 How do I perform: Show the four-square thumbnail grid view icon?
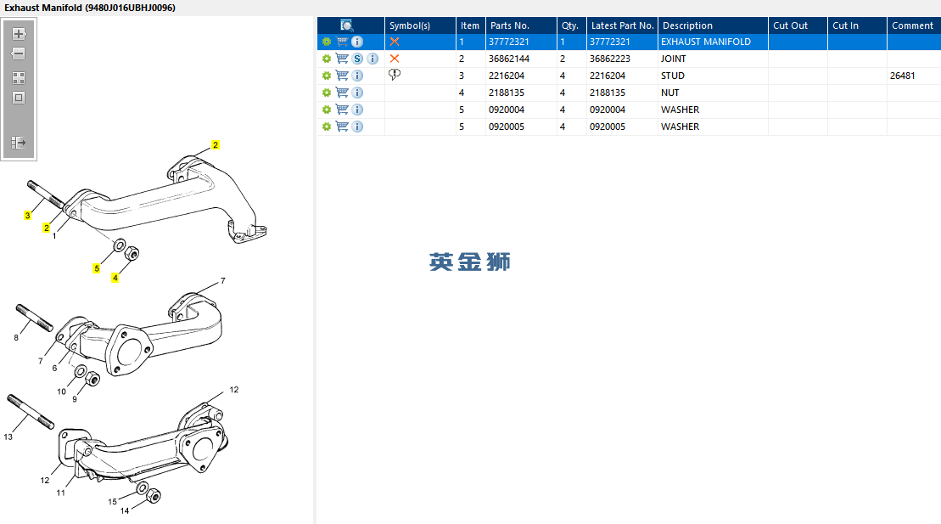19,78
